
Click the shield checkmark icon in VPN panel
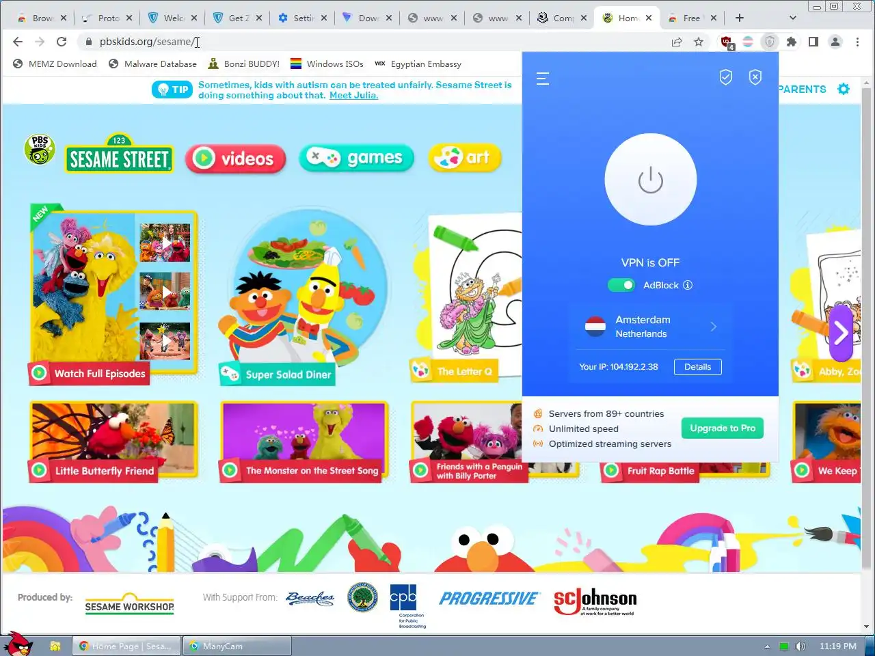726,78
